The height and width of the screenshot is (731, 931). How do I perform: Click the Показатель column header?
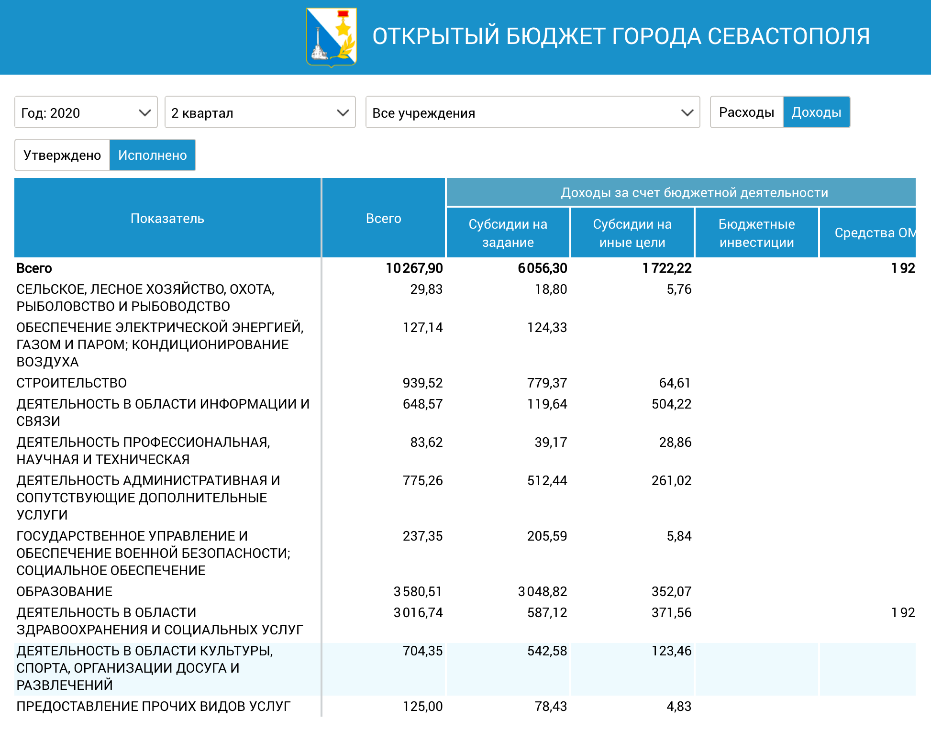click(167, 218)
